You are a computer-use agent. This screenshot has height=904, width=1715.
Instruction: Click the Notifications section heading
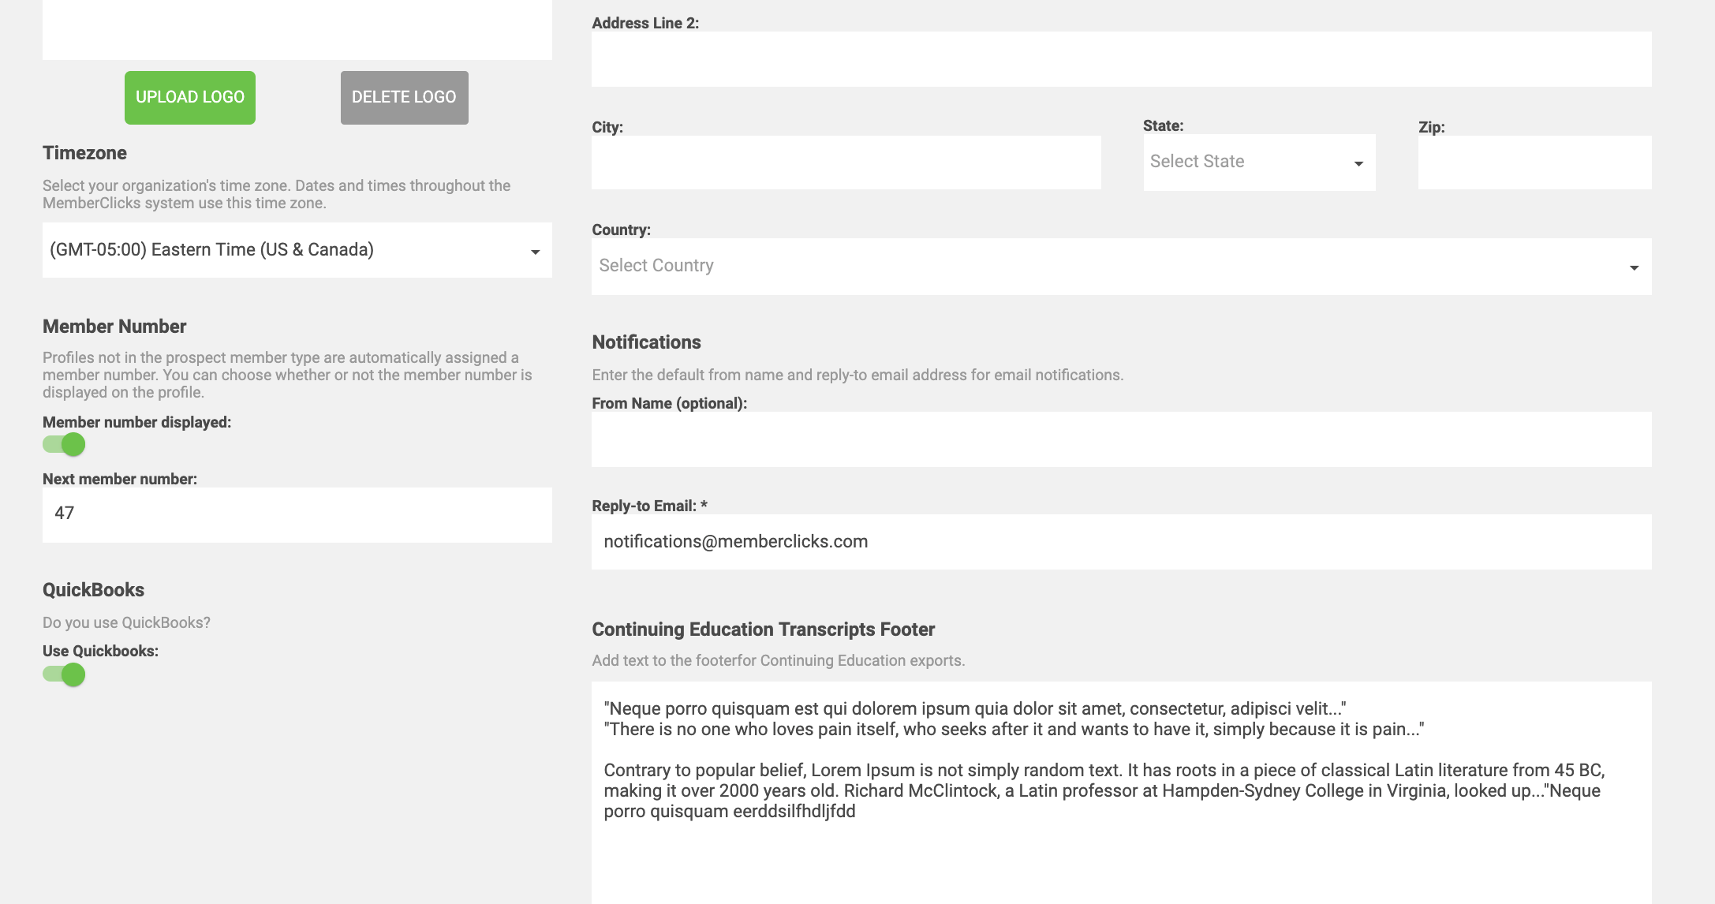[x=646, y=342]
